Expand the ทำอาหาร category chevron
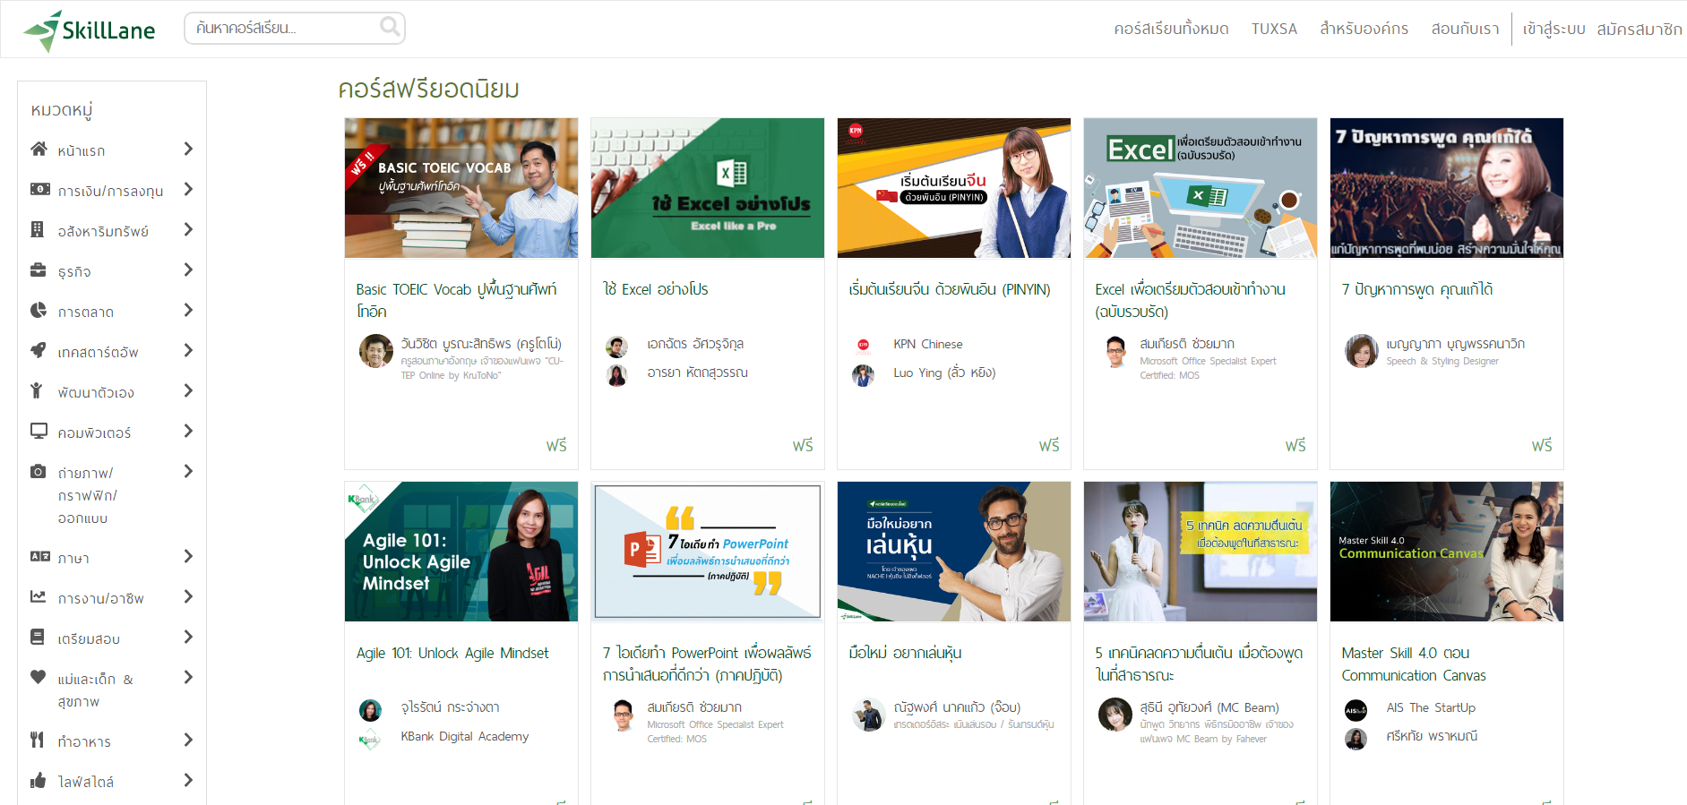Viewport: 1687px width, 805px height. click(x=188, y=740)
